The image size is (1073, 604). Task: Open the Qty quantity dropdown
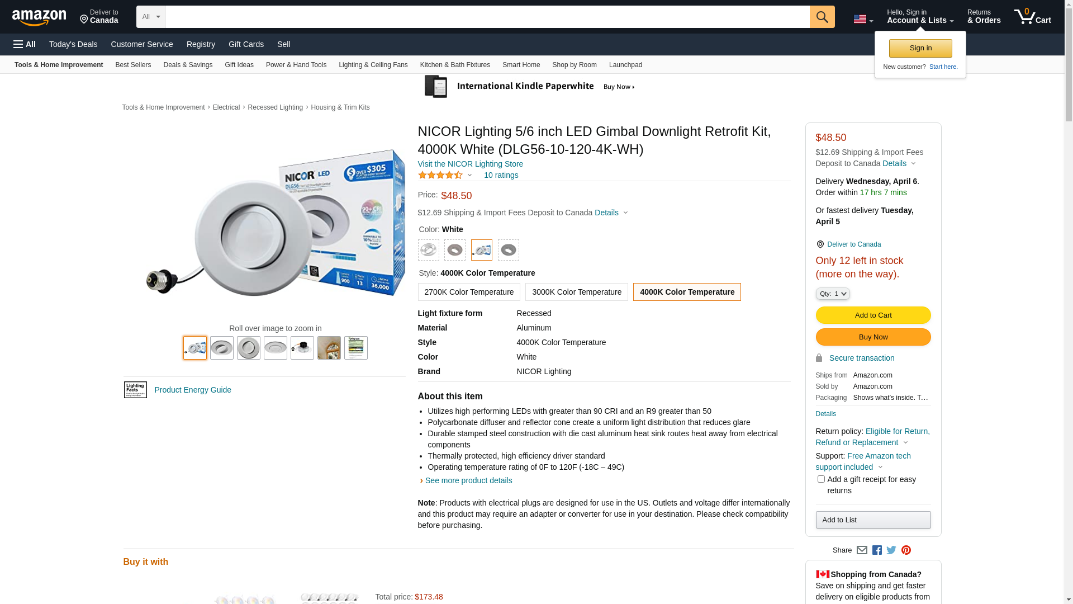tap(833, 294)
